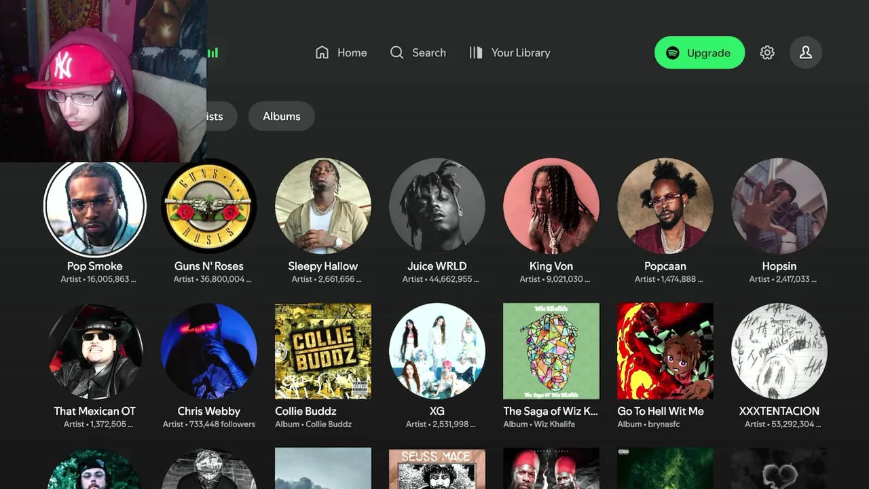Screen dimensions: 869x489
Task: Open Go To Hell Wit Me cover
Action: click(x=665, y=351)
